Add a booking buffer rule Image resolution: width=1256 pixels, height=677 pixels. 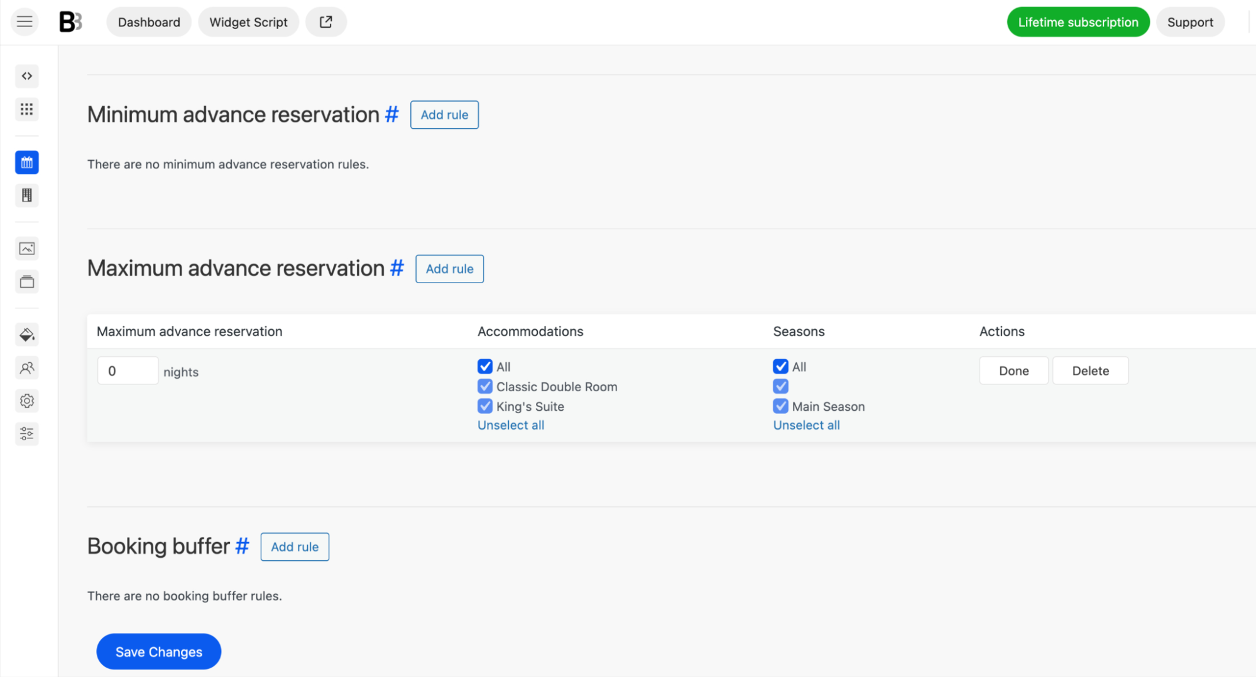pos(295,547)
